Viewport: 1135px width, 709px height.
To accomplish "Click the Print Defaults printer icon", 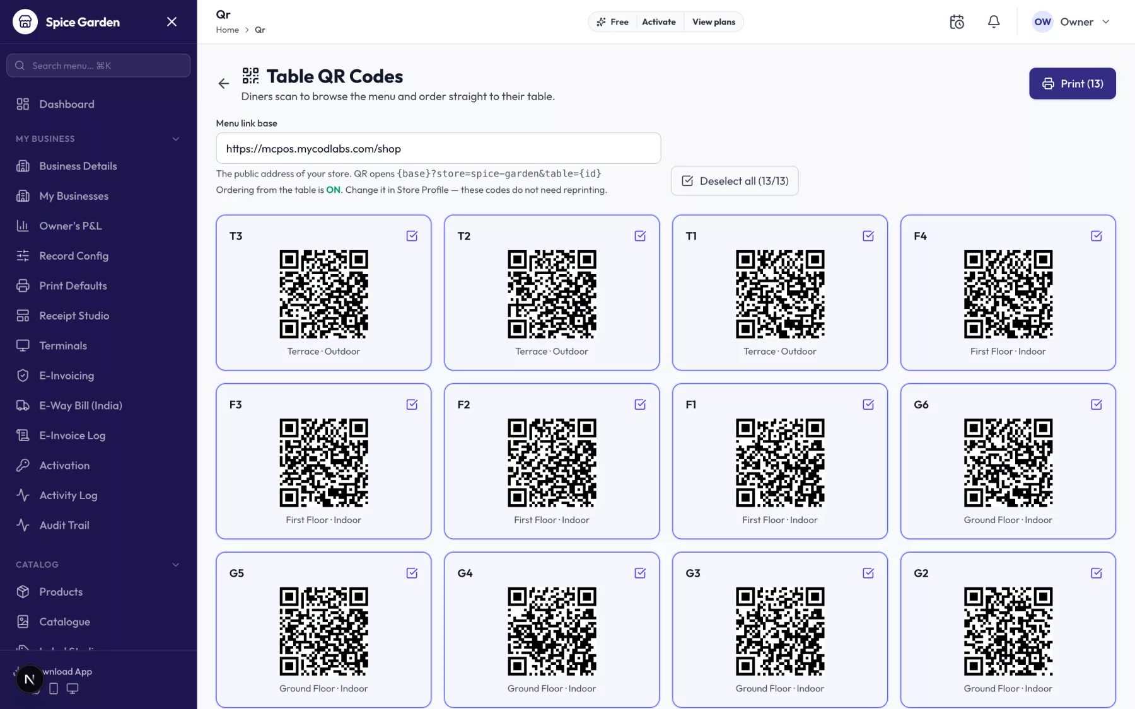I will 23,285.
